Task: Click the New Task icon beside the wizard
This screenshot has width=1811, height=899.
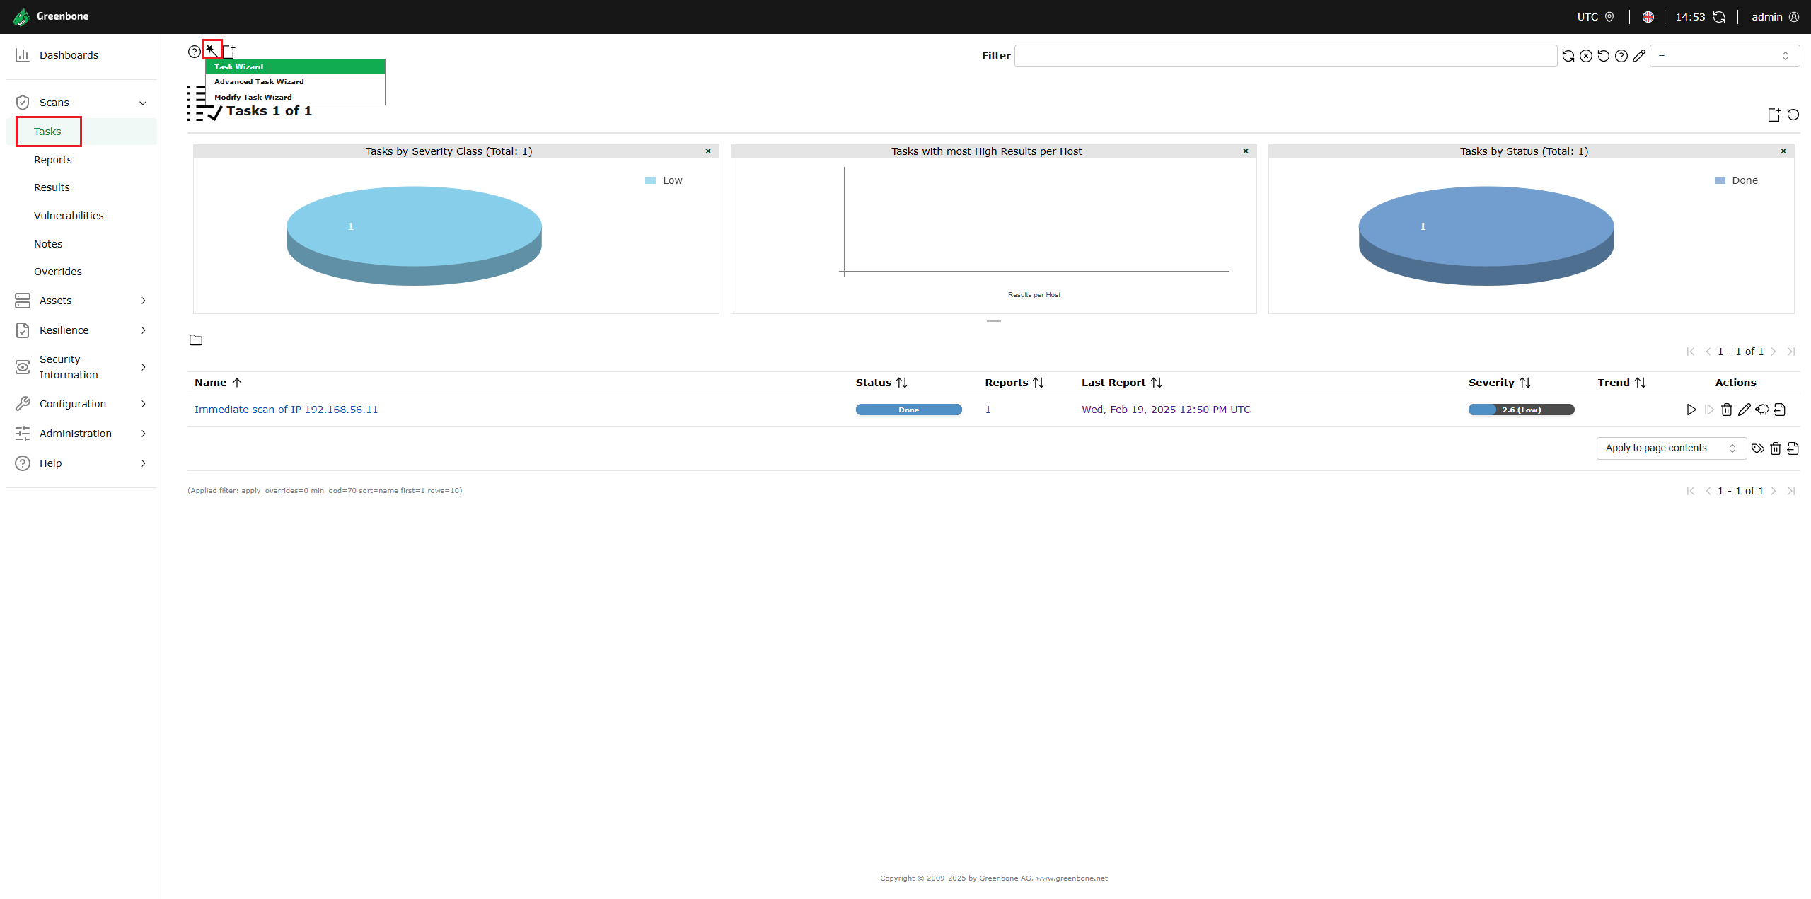Action: (229, 51)
